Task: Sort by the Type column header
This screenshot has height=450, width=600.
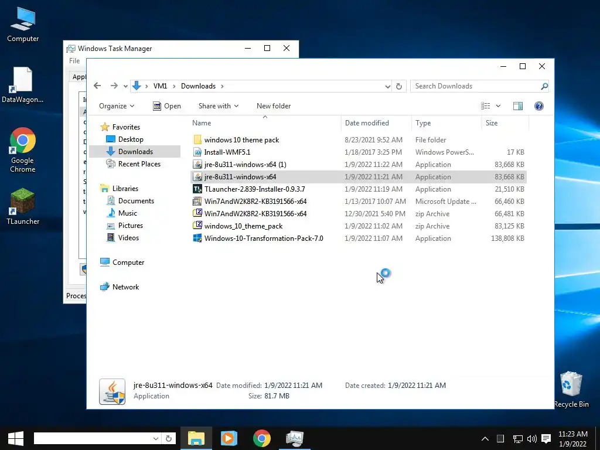Action: pyautogui.click(x=423, y=123)
